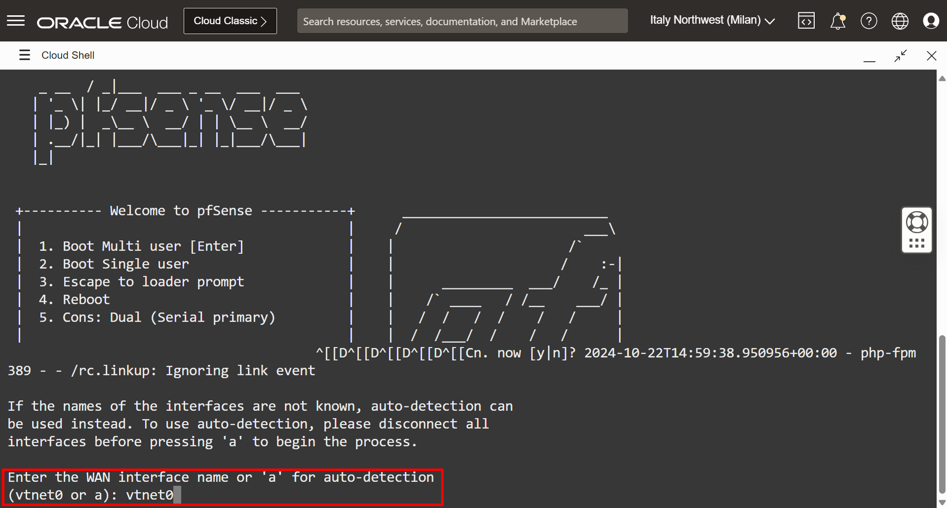Screen dimensions: 947x508
Task: Click the terminal scrollbar up arrow
Action: point(942,78)
